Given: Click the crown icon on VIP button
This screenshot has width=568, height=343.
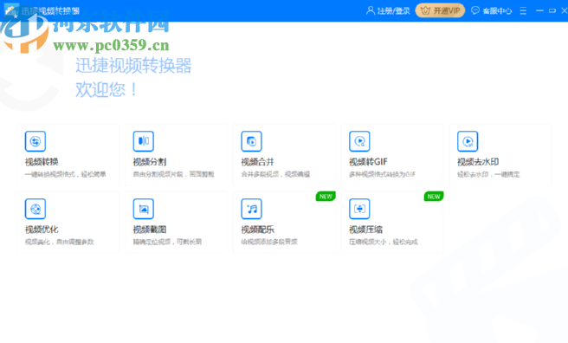Looking at the screenshot, I should click(x=425, y=11).
